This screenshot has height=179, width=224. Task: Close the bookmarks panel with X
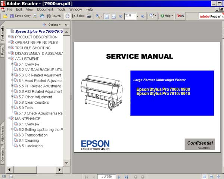click(x=66, y=25)
